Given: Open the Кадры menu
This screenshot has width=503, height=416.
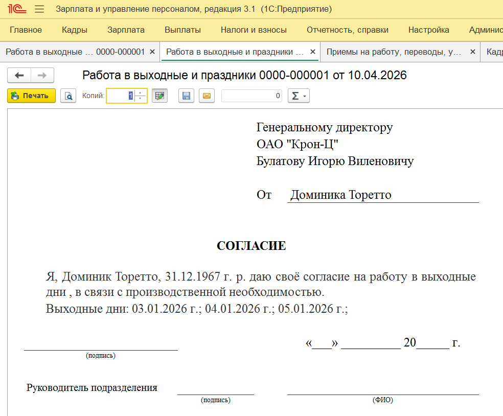Looking at the screenshot, I should [x=75, y=30].
